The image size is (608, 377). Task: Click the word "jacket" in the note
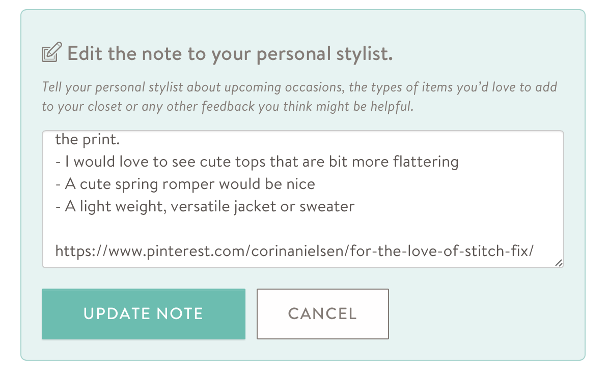pos(255,207)
